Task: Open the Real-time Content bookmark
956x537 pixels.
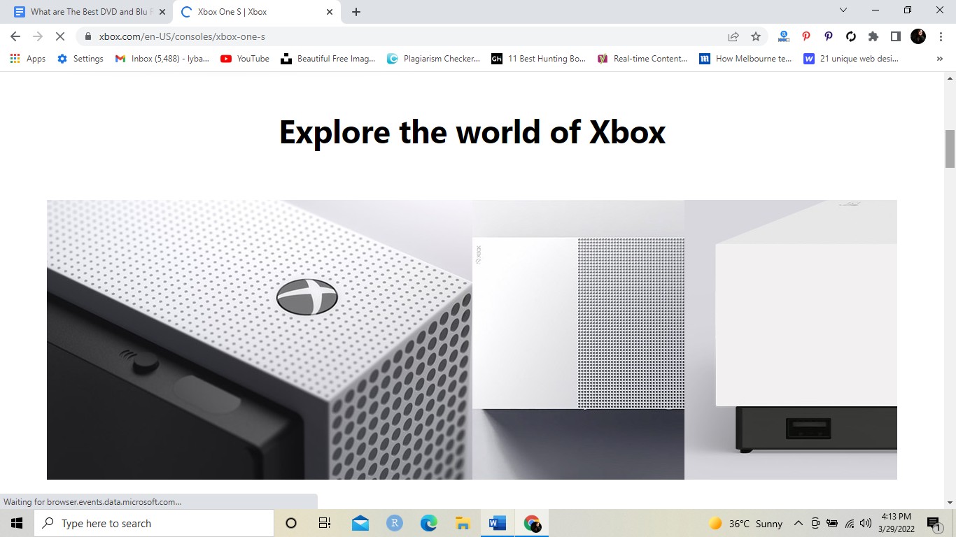Action: (x=643, y=59)
